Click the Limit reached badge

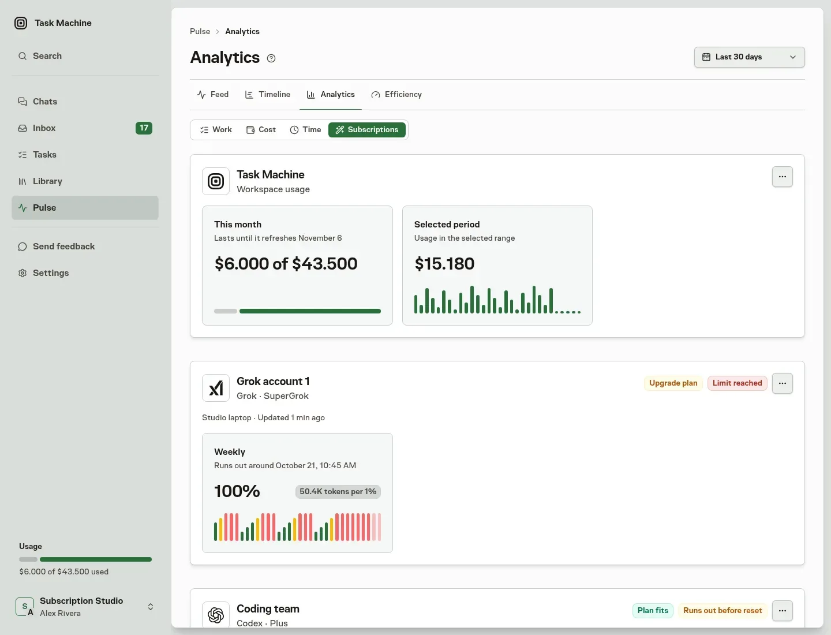click(x=737, y=383)
